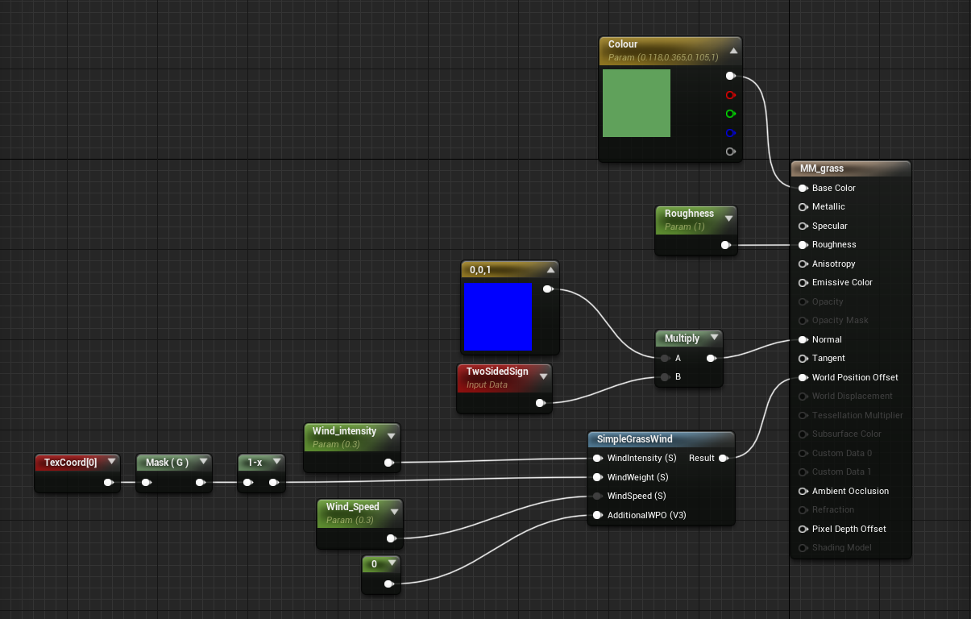Click the TexCoord[0] node output pin
971x619 pixels.
(108, 483)
